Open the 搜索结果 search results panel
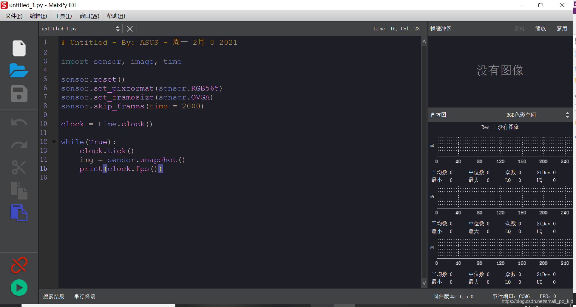The height and width of the screenshot is (307, 576). click(54, 297)
